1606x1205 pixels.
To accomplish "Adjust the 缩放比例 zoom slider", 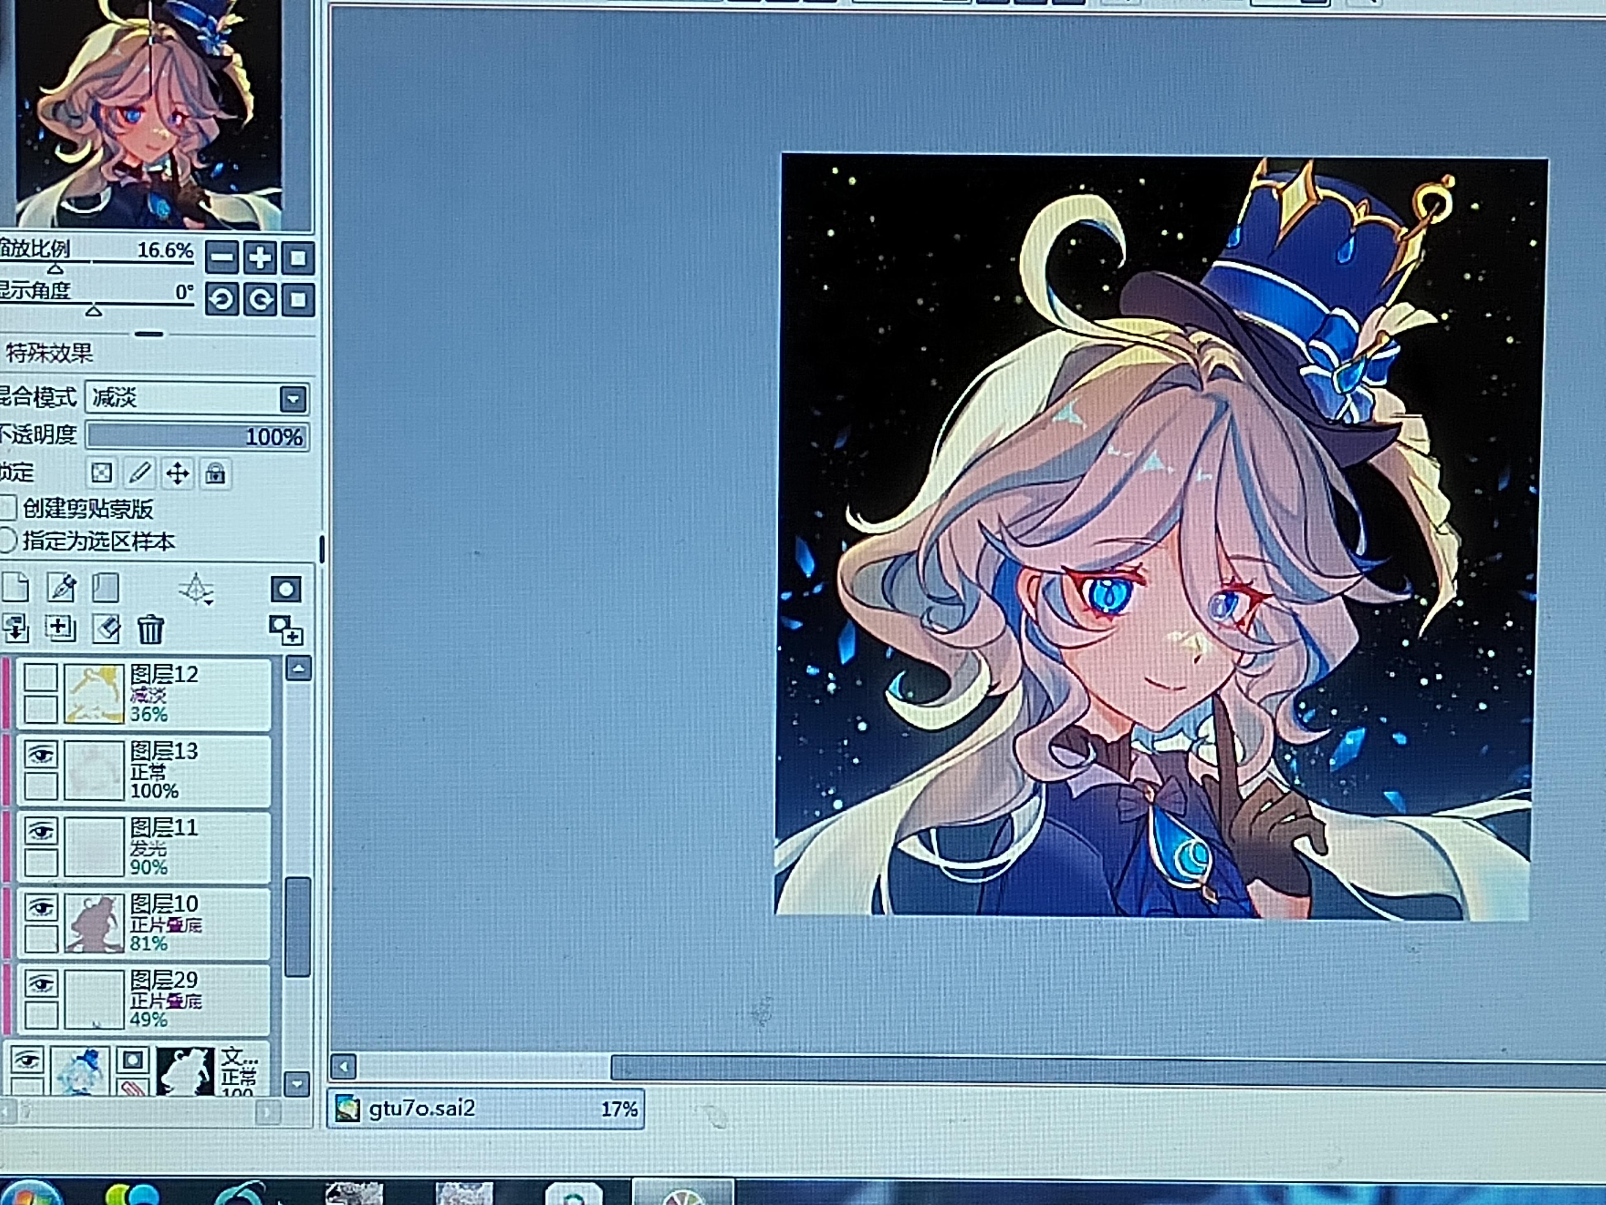I will tap(55, 269).
